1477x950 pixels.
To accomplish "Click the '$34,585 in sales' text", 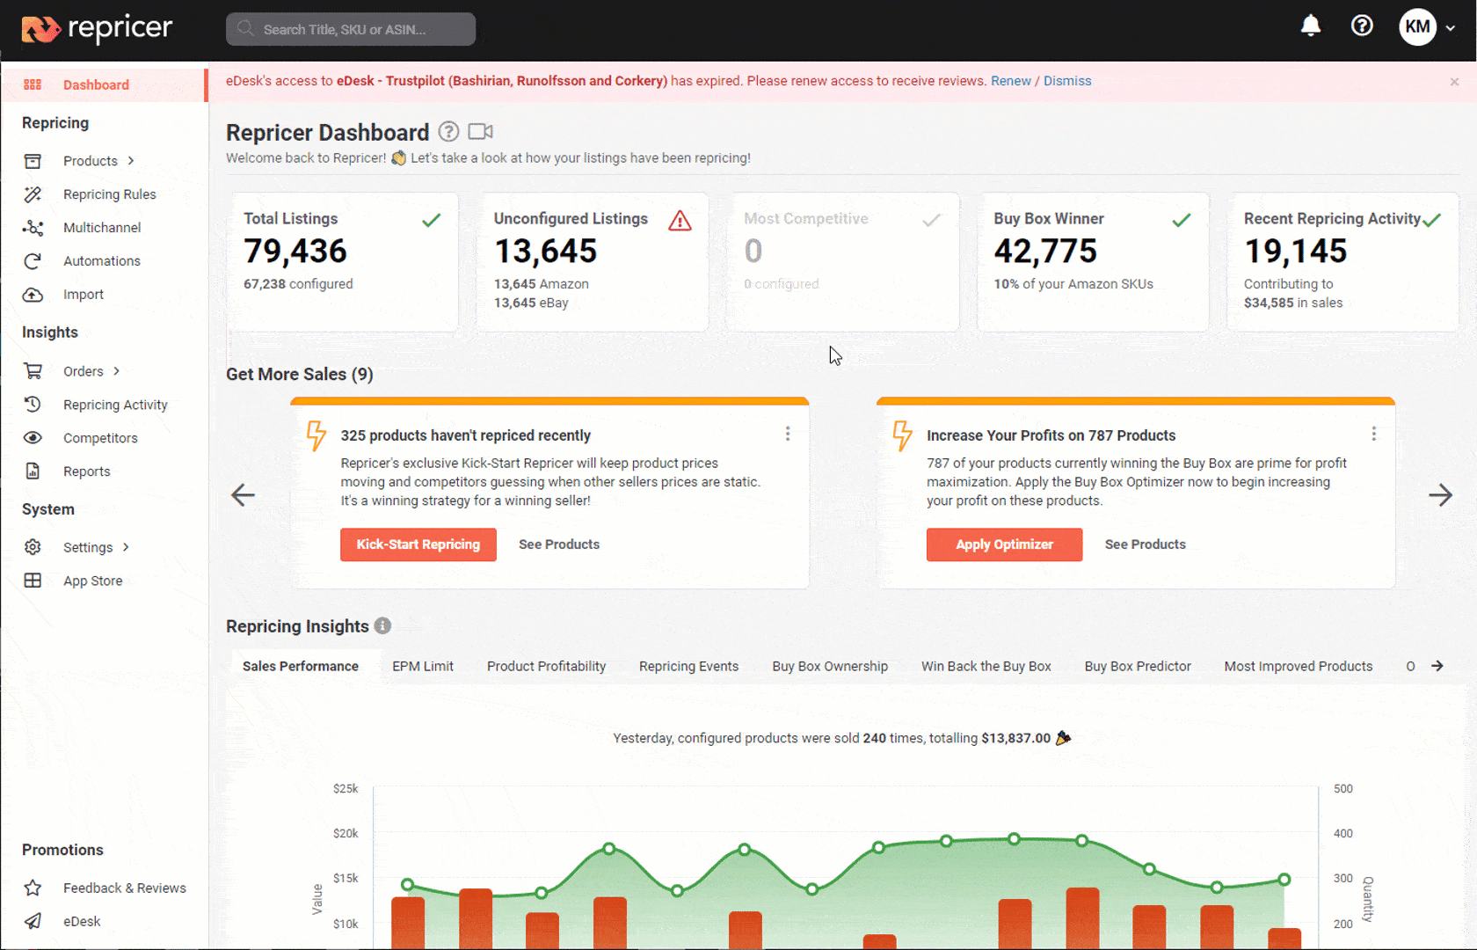I will click(x=1293, y=303).
